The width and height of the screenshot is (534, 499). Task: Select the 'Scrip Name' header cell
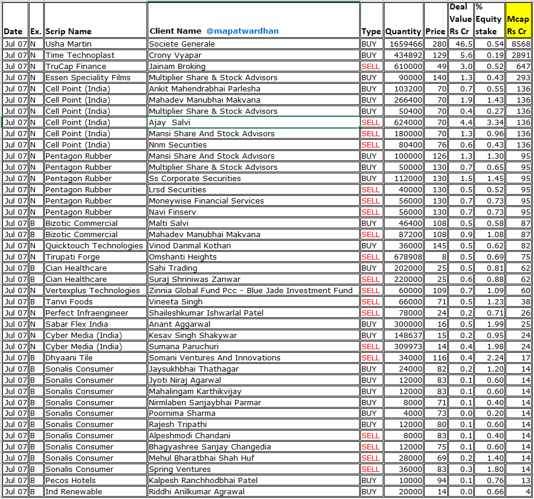[x=95, y=20]
